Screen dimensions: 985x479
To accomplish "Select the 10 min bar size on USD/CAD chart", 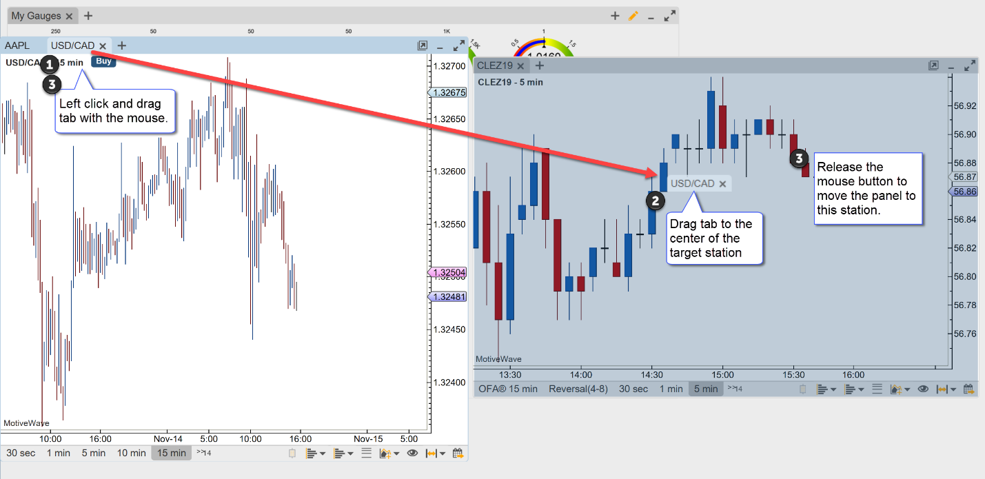I will tap(131, 453).
